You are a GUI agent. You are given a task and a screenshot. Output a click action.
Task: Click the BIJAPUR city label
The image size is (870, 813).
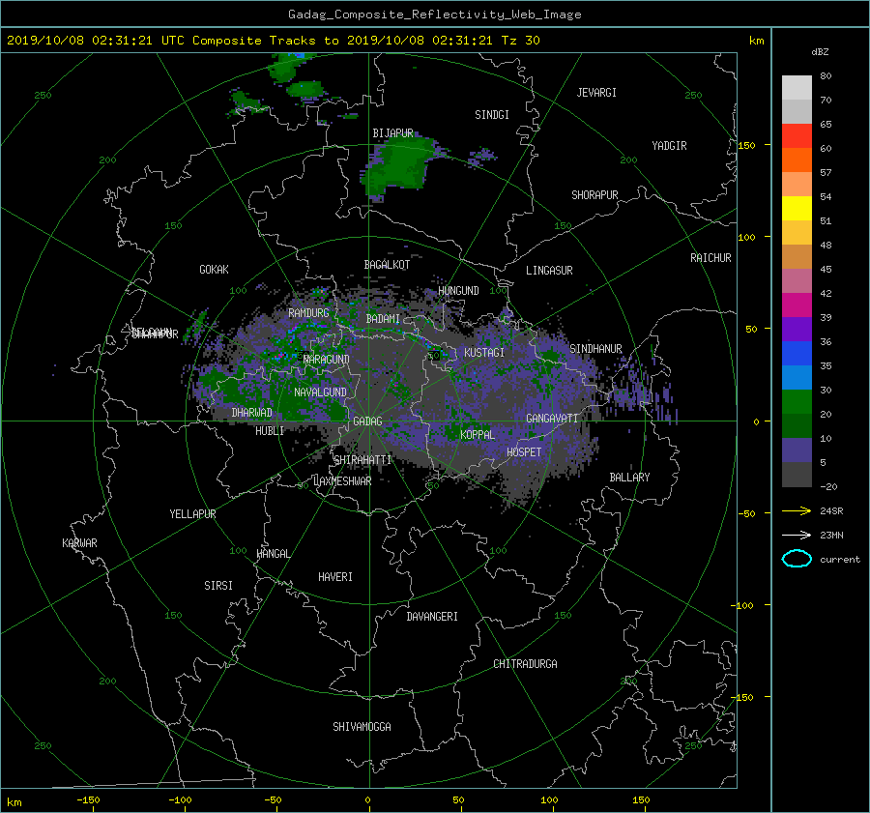click(x=392, y=133)
